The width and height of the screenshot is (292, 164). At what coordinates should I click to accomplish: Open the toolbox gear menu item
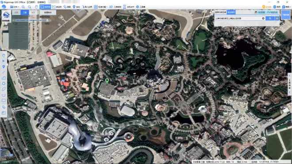point(140,7)
